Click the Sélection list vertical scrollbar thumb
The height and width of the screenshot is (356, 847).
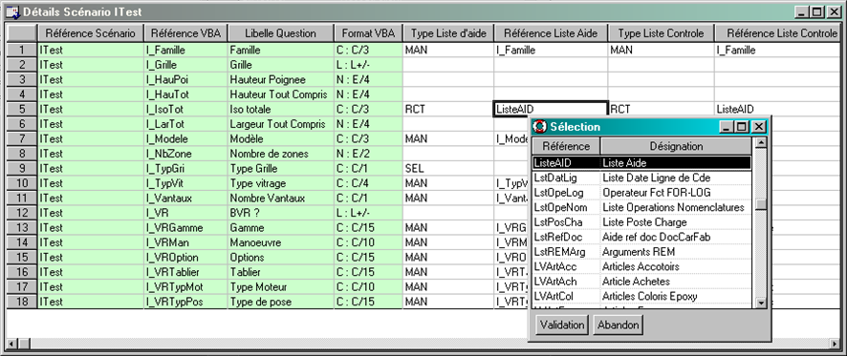[x=761, y=205]
